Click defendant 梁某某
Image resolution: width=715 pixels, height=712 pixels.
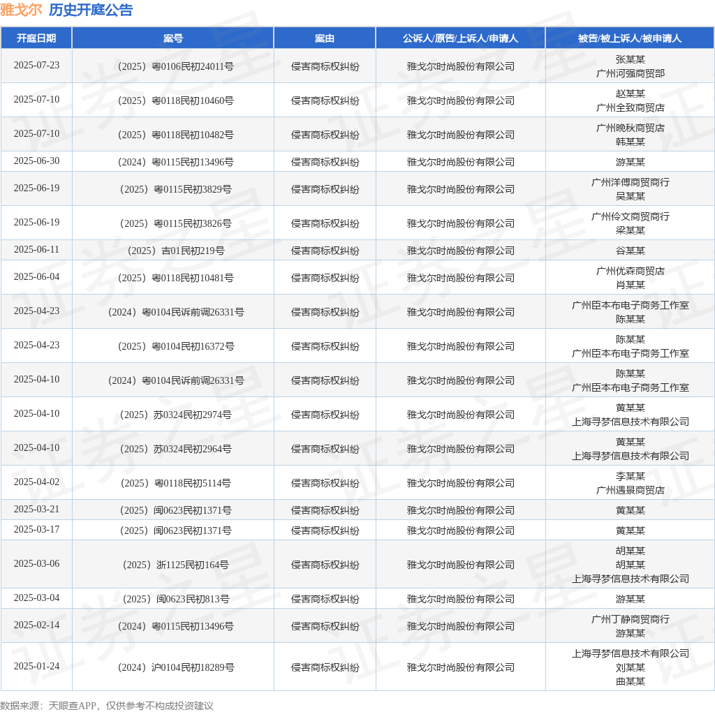click(x=631, y=230)
